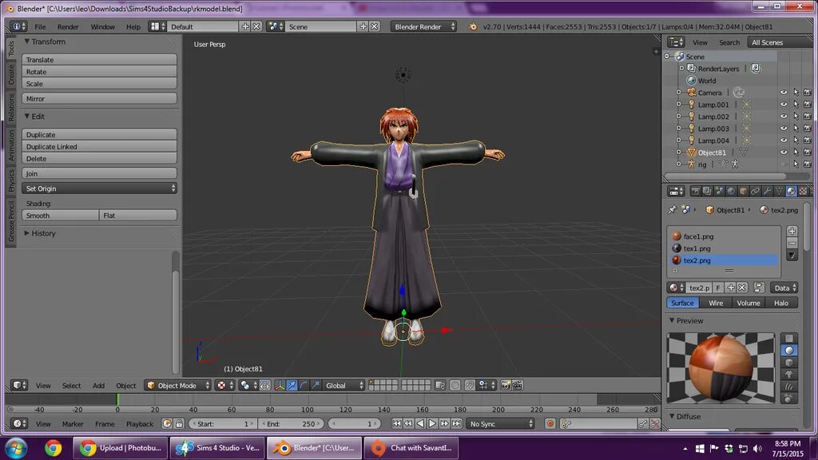This screenshot has height=460, width=818.
Task: Select flat plane preview shape icon
Action: click(x=789, y=339)
